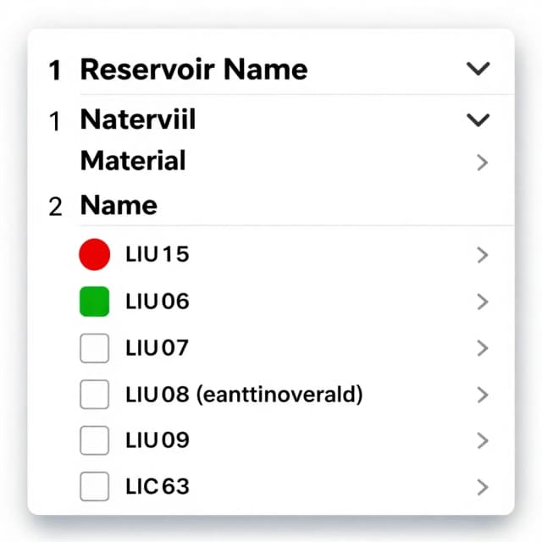Click the green square next to LIU06

(94, 301)
